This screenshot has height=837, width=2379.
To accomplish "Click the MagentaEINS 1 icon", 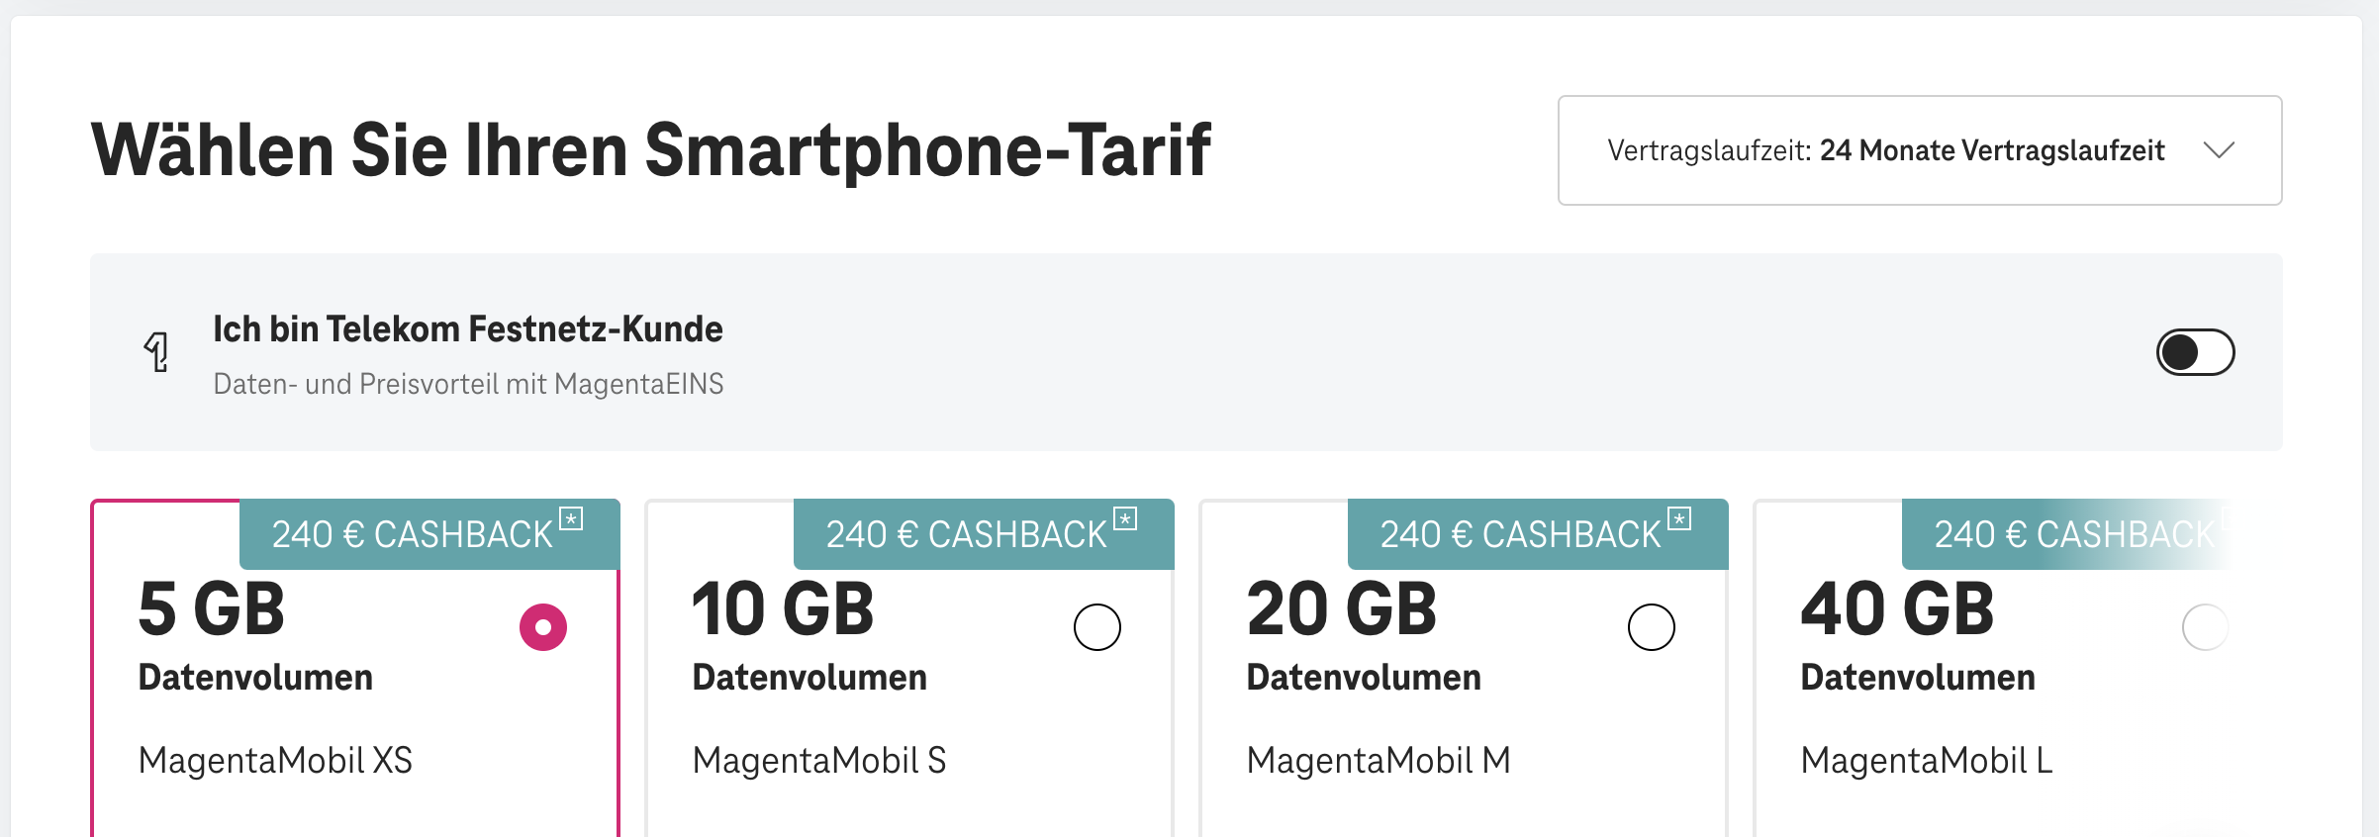I will 157,352.
